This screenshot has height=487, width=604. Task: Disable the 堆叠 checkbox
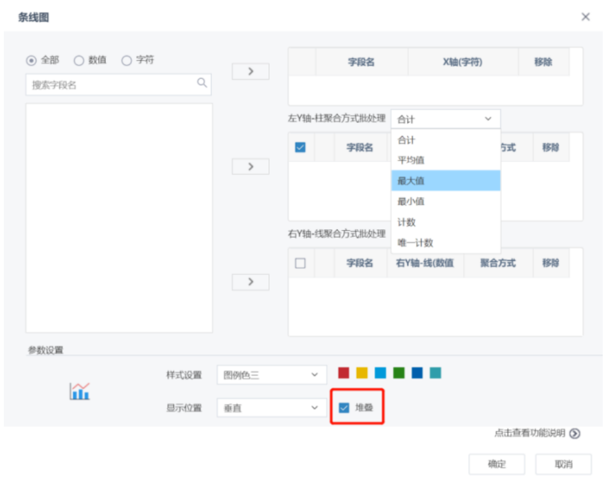(x=344, y=407)
